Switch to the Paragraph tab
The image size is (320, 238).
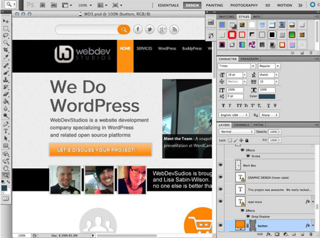click(x=249, y=59)
